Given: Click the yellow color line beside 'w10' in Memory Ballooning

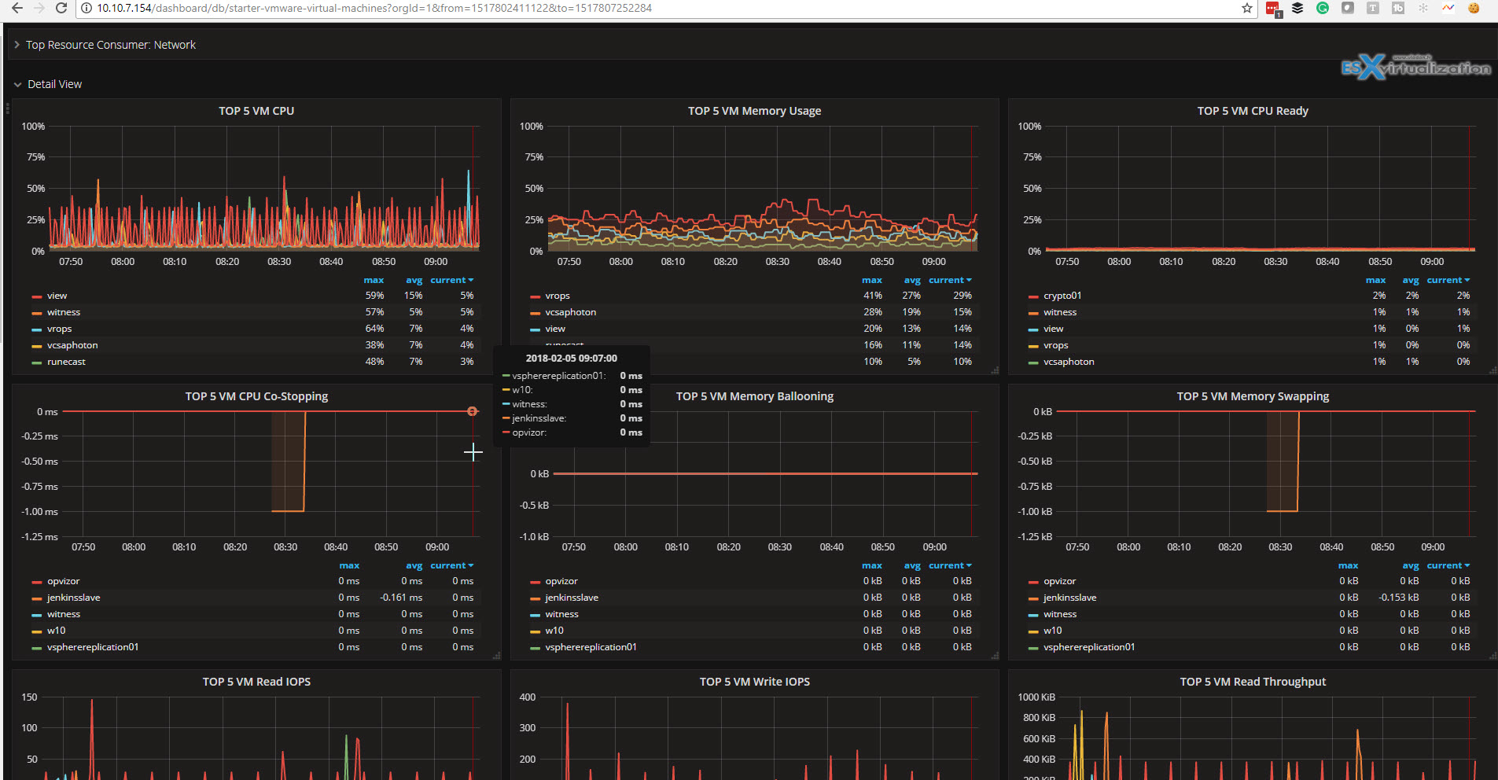Looking at the screenshot, I should point(535,631).
